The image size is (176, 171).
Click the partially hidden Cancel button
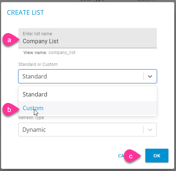pos(121,156)
